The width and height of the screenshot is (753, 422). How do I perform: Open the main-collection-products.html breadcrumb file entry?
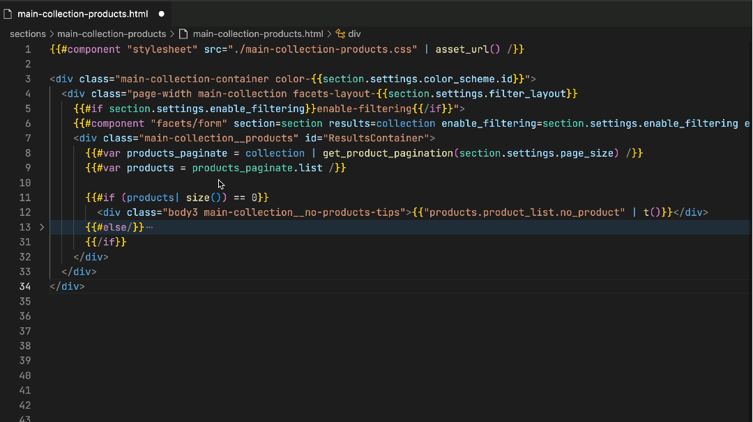tap(258, 33)
